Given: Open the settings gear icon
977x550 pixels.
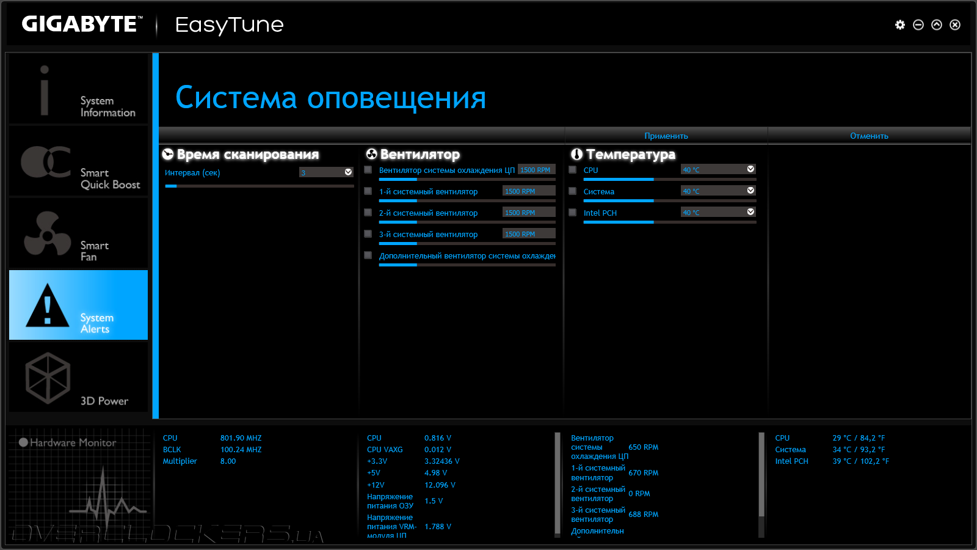Looking at the screenshot, I should tap(900, 24).
